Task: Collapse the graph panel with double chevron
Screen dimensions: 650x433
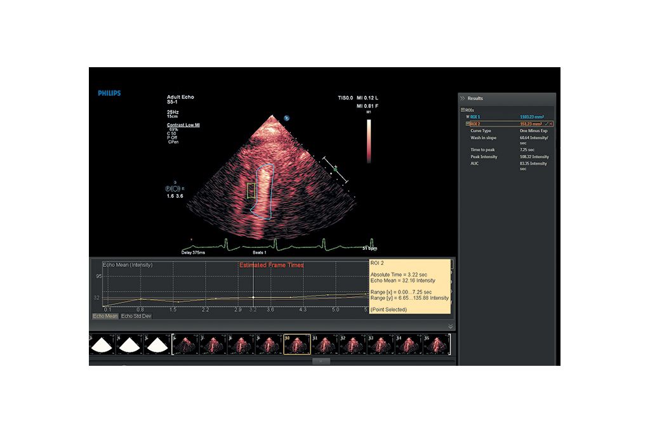Action: 451,326
